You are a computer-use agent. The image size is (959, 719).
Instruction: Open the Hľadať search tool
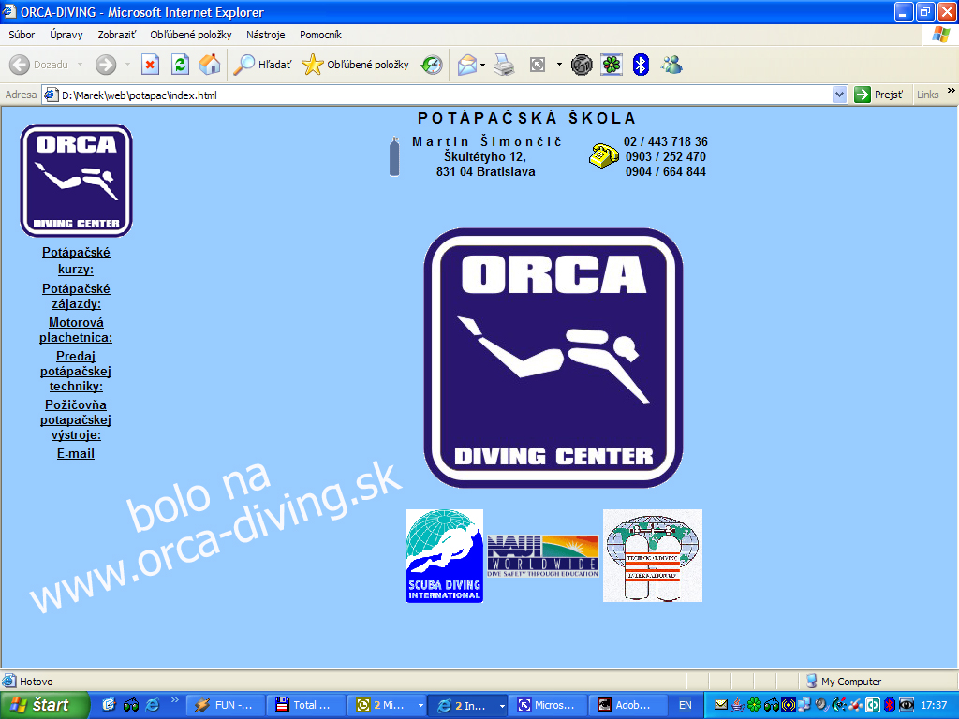(263, 65)
